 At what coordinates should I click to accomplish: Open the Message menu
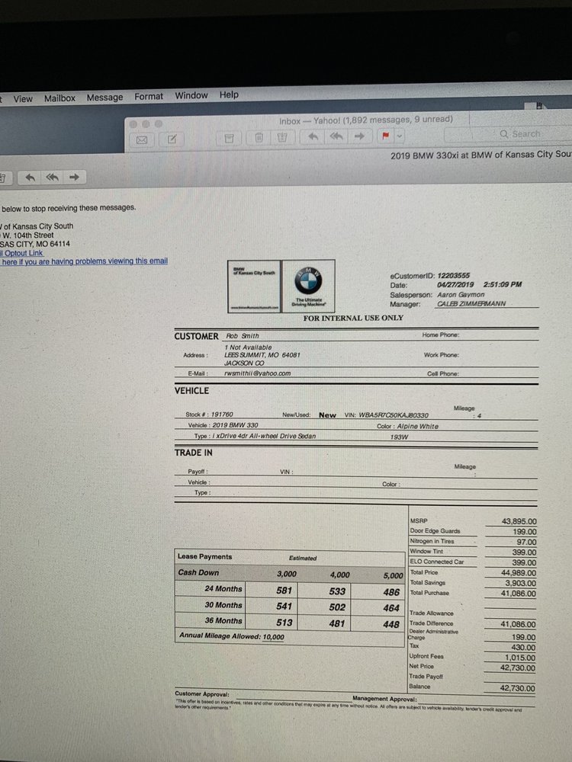104,98
